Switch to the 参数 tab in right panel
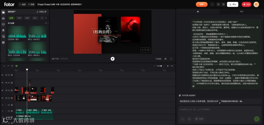The image size is (264, 125). (241, 12)
